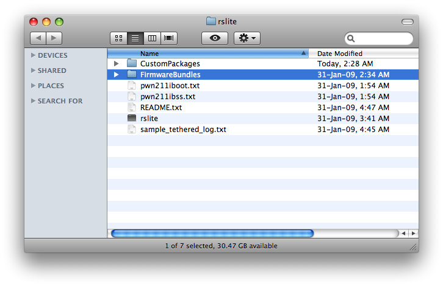
Task: Switch to icon view
Action: [x=118, y=38]
